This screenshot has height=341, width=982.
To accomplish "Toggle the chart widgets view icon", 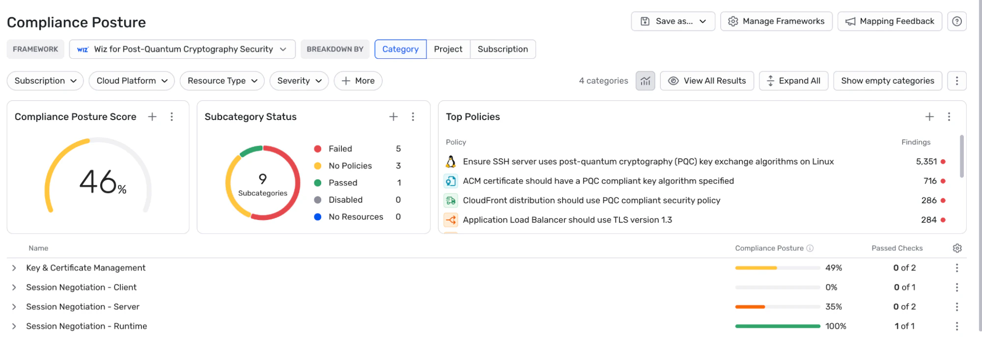I will click(x=645, y=81).
